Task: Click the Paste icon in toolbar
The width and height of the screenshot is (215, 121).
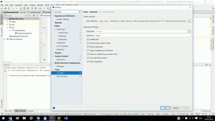Action: point(28,8)
